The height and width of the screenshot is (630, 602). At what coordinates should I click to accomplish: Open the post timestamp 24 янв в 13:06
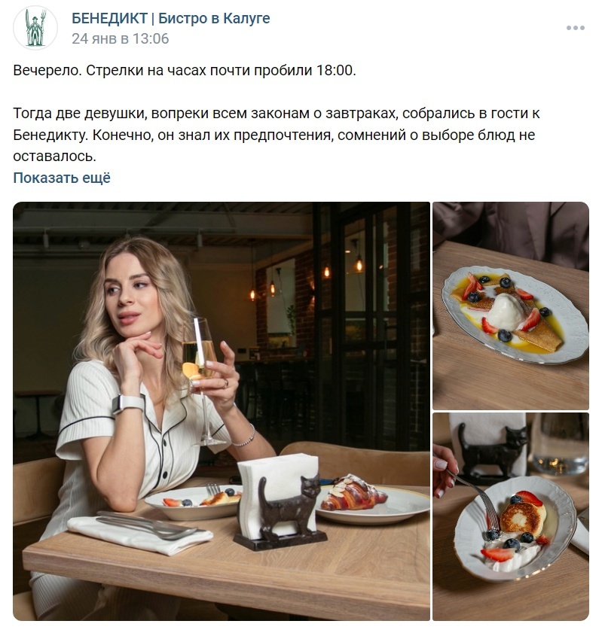coord(121,38)
